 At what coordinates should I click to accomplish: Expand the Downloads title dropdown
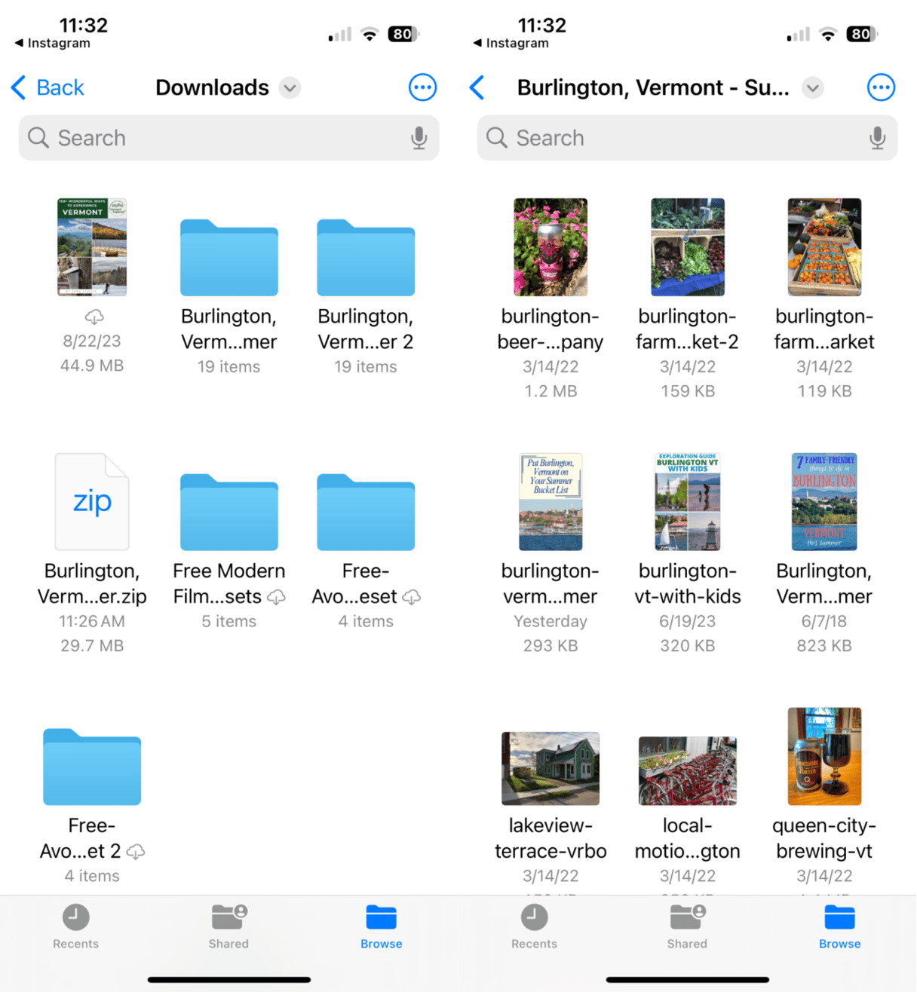click(x=290, y=88)
